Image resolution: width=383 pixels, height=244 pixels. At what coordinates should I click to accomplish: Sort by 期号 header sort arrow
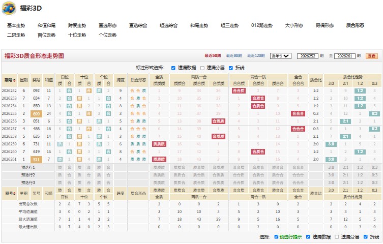click(x=14, y=80)
